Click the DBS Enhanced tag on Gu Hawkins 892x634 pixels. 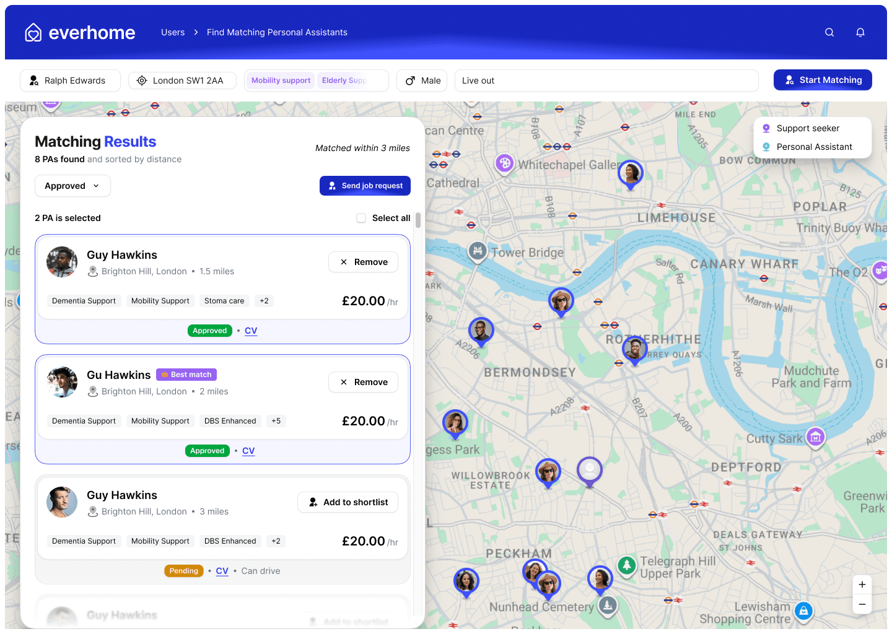230,421
